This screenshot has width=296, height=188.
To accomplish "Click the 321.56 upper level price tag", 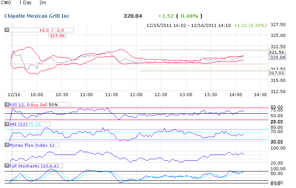I will click(277, 52).
